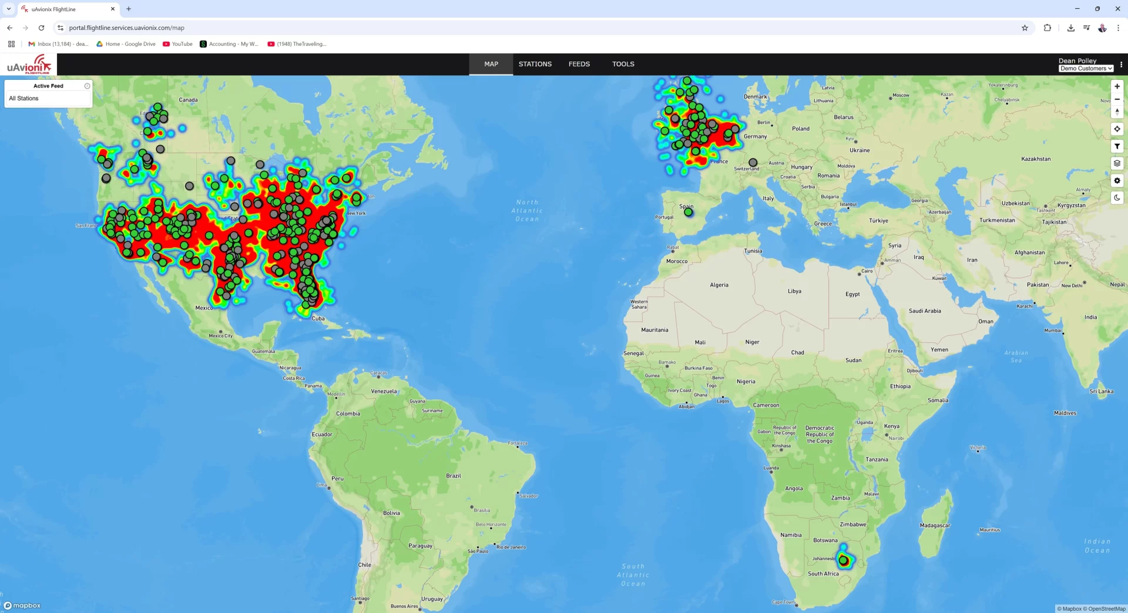Open Home - Google Drive bookmark
Screen dimensions: 1128x613
tap(126, 44)
